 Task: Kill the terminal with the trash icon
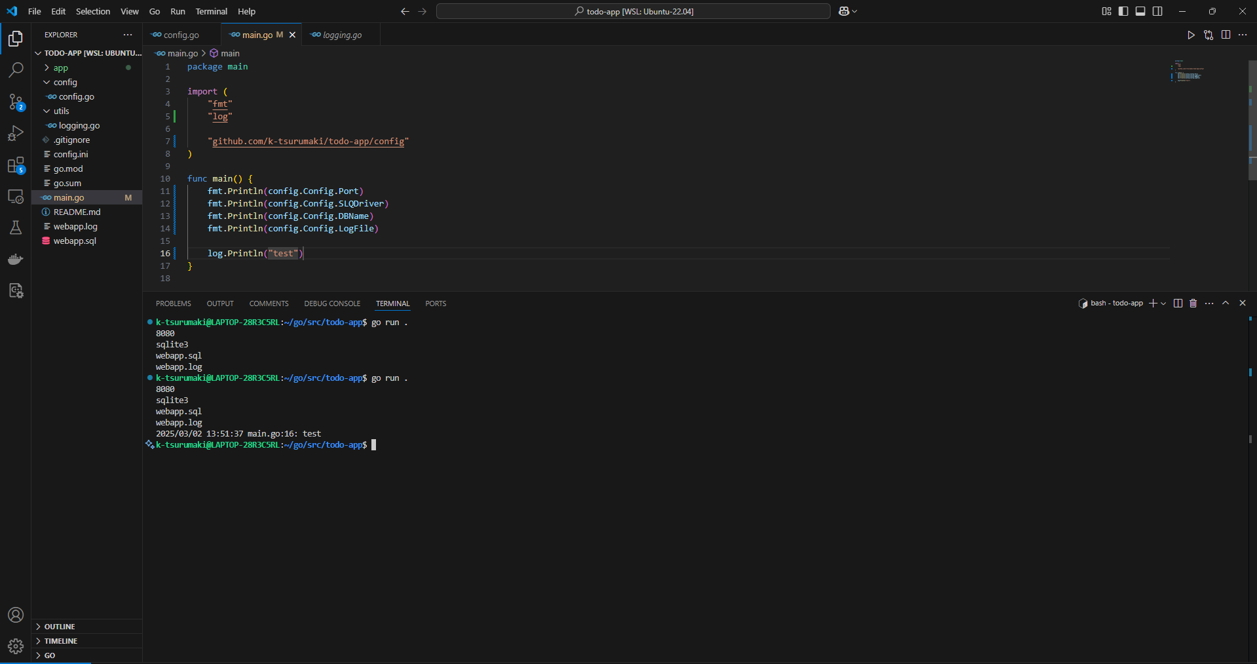point(1193,303)
